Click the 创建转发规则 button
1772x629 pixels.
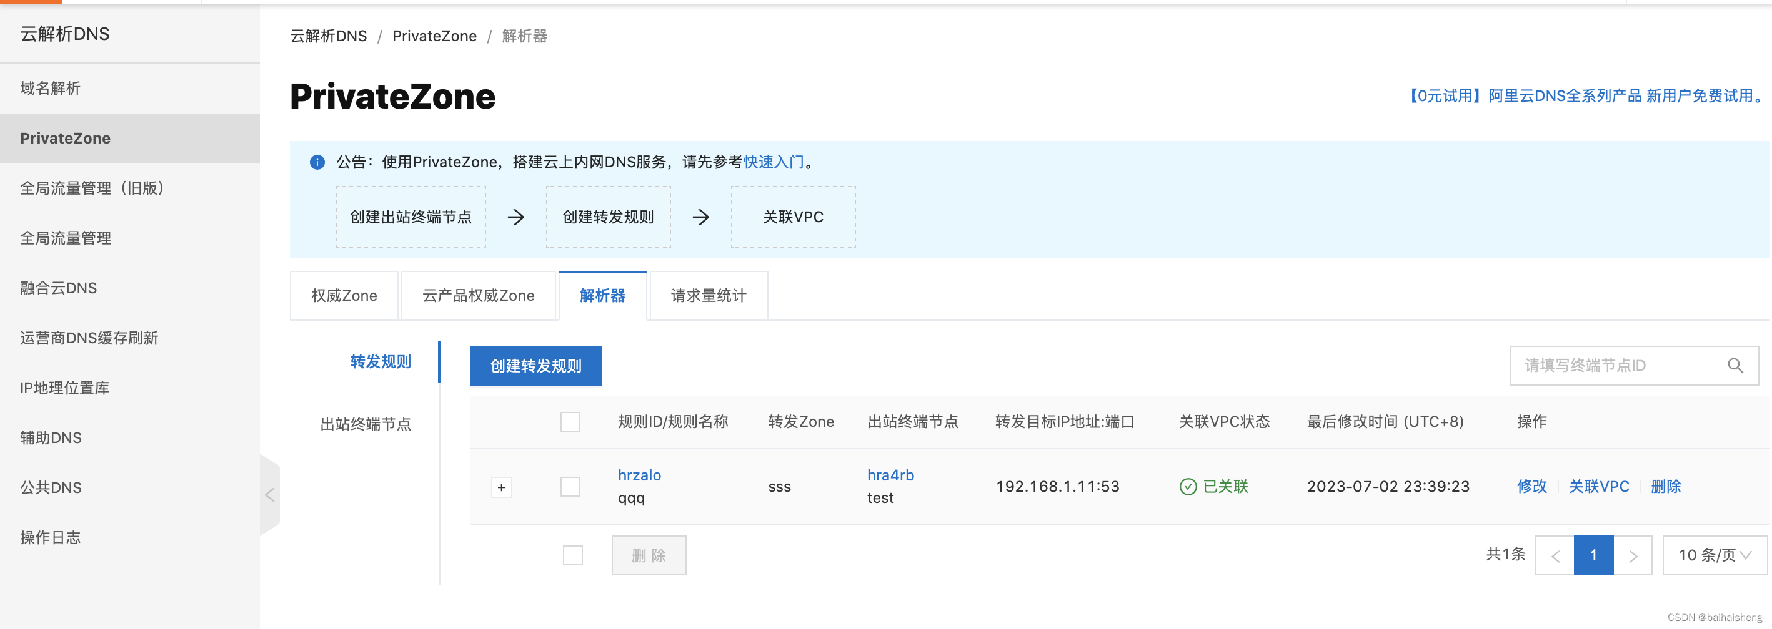click(x=536, y=365)
